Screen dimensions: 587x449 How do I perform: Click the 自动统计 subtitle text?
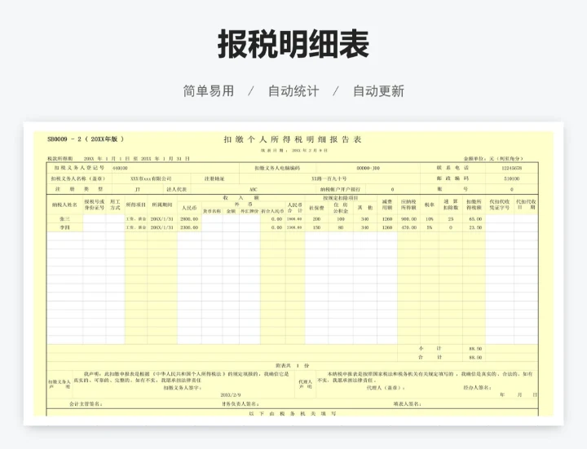coord(293,91)
